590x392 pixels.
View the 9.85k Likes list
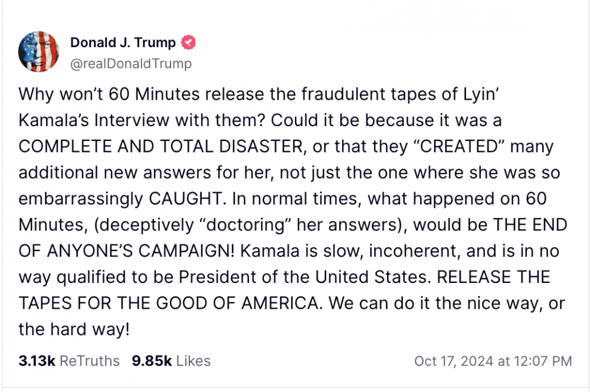[171, 361]
